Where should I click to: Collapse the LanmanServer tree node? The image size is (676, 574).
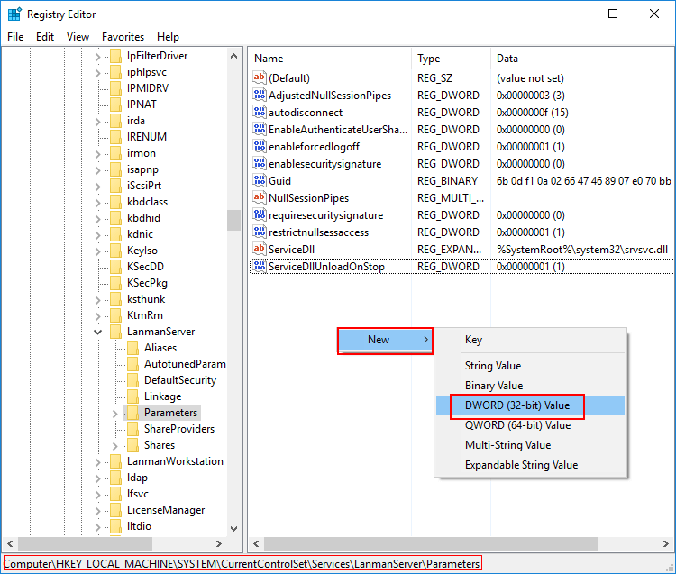[x=98, y=332]
